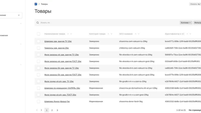Viewport: 201px width, 113px height.
Task: Check the row Чиккенсы зам. вакуум 20кг
Action: pyautogui.click(x=38, y=48)
